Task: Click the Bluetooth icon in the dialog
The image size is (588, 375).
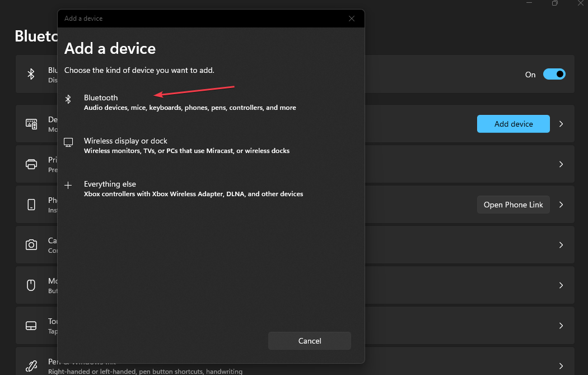Action: pos(68,99)
